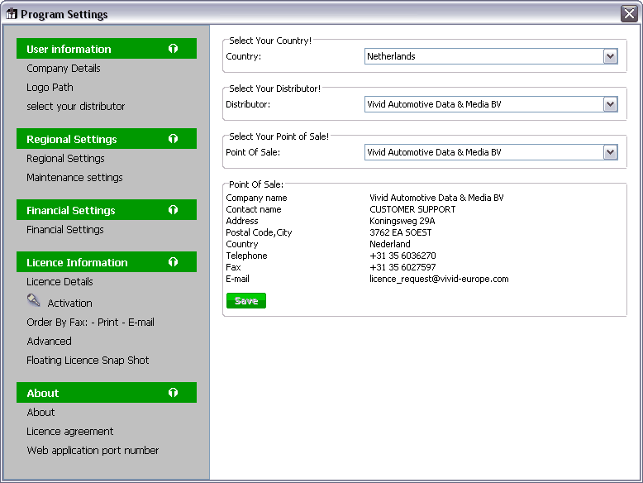Open Maintenance settings page
The height and width of the screenshot is (483, 643).
tap(74, 177)
